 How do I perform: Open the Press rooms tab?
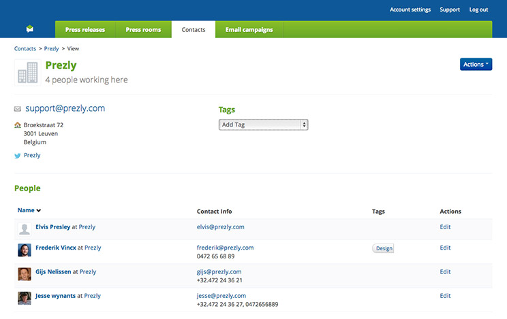[x=143, y=29]
